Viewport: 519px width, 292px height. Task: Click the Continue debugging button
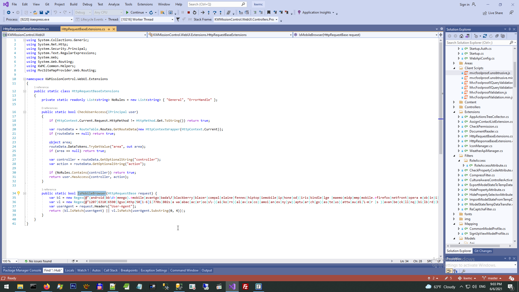pos(135,12)
